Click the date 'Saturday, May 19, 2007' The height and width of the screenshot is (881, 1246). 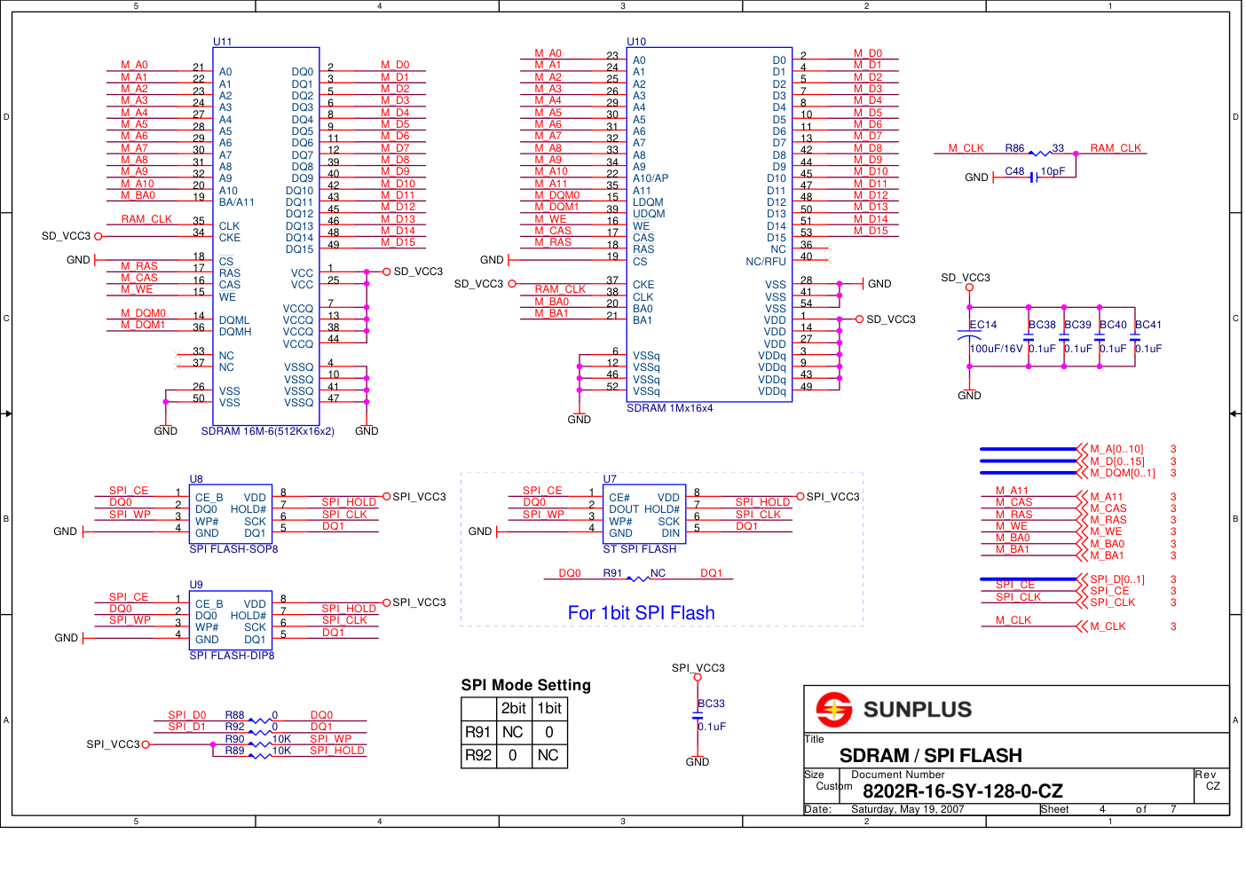coord(907,809)
